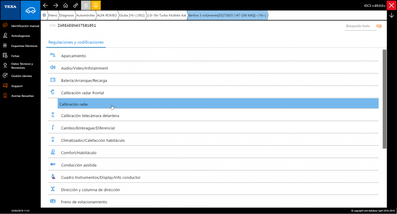Click the favorites star in breadcrumb bar

[x=44, y=15]
